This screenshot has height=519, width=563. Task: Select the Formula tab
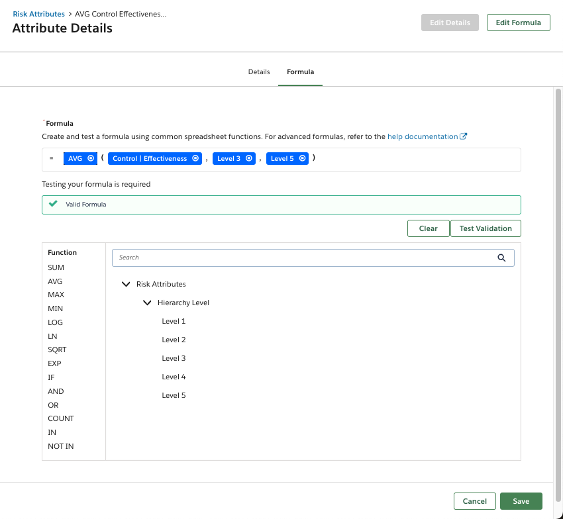(x=300, y=71)
